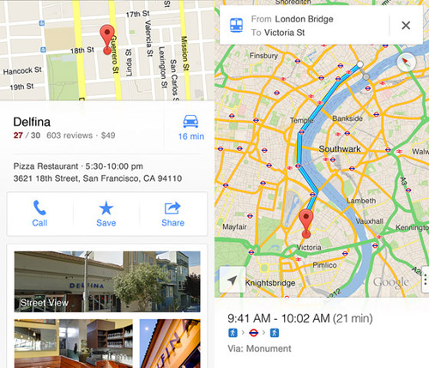The image size is (429, 368).
Task: Tap the compass icon on the London map
Action: click(406, 62)
